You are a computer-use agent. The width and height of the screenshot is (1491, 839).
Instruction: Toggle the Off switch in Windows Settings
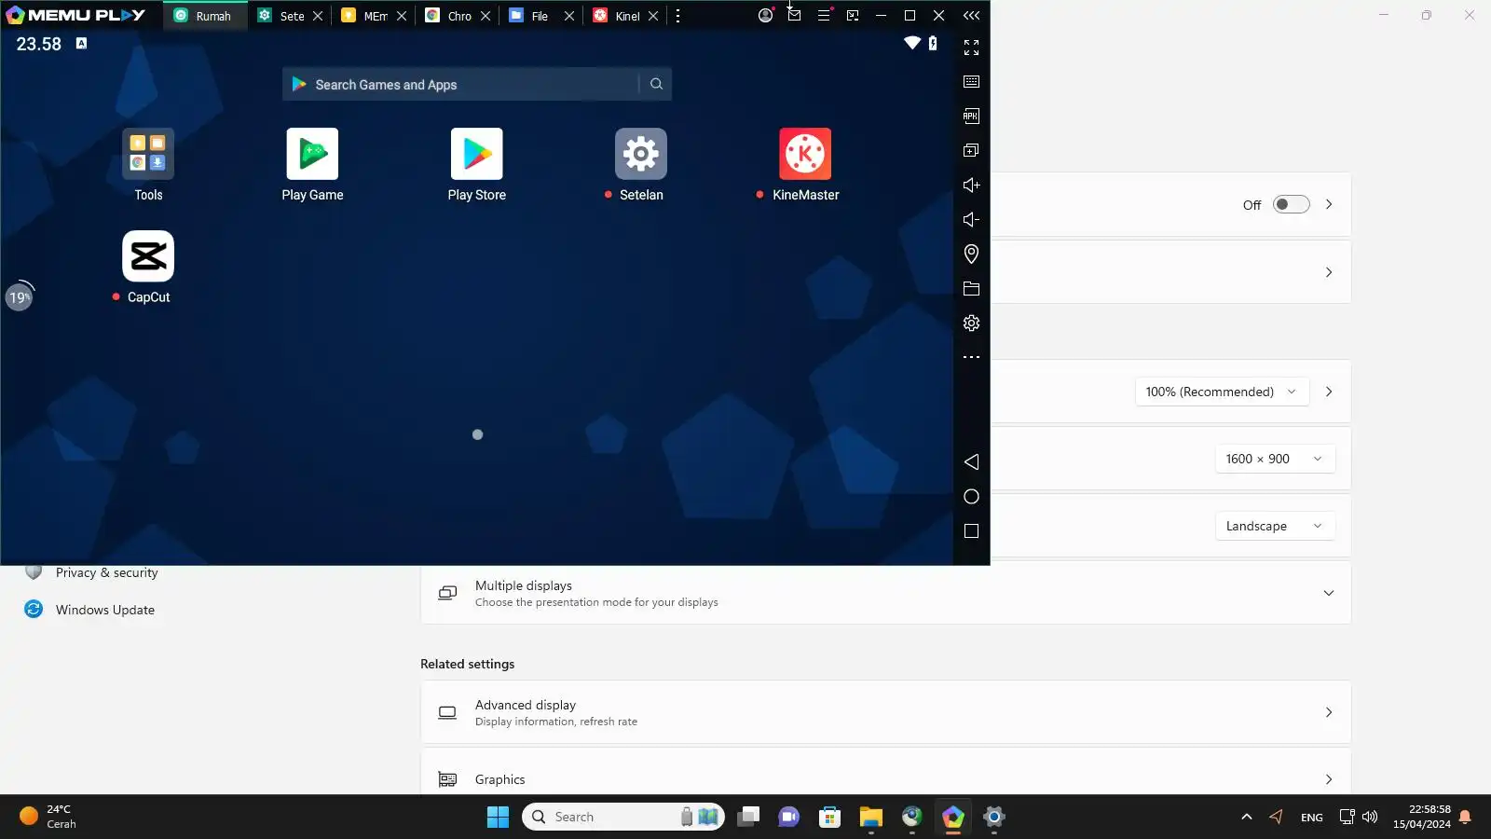pos(1291,205)
